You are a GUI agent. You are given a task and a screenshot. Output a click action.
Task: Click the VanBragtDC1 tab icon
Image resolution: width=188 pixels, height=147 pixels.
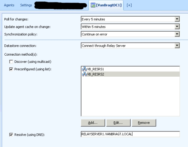click(93, 5)
